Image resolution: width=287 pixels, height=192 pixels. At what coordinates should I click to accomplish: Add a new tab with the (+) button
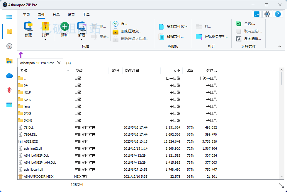(x=68, y=63)
